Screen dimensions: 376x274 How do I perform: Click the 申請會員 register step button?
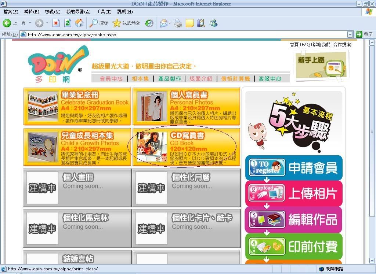coord(293,168)
